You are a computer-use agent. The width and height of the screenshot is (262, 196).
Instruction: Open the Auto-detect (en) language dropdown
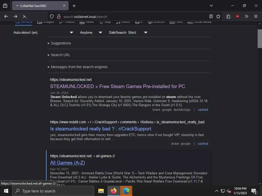(43, 32)
